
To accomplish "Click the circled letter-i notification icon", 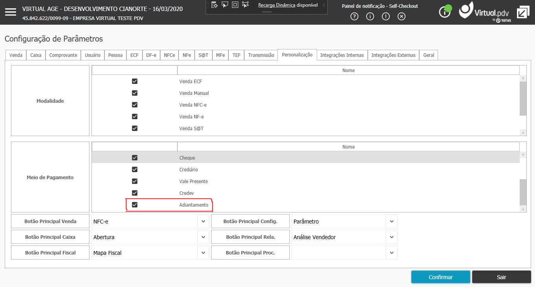I will pyautogui.click(x=370, y=16).
